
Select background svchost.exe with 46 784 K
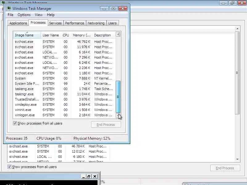click(x=58, y=146)
